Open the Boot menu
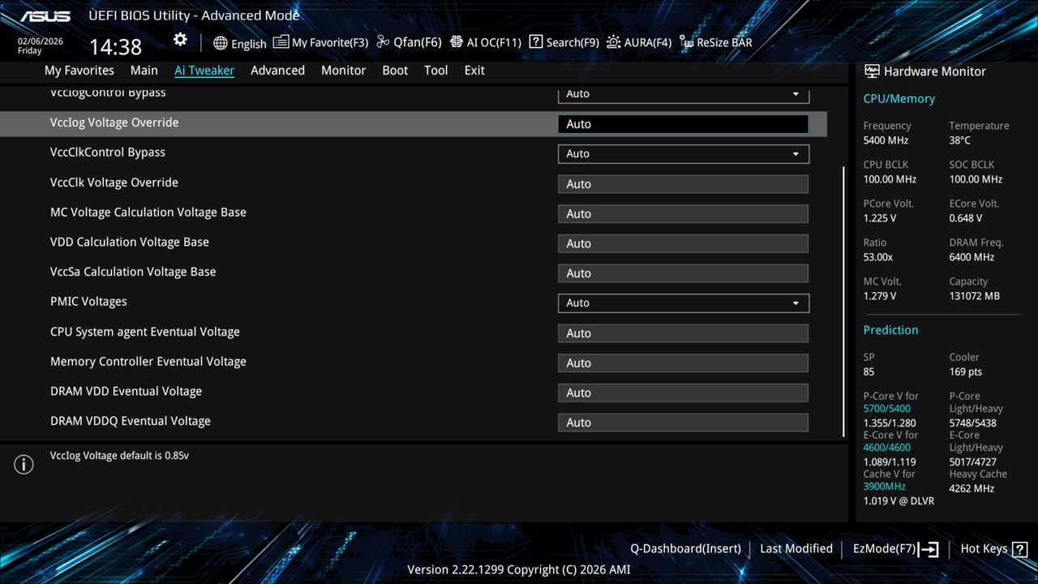The height and width of the screenshot is (584, 1038). 395,71
